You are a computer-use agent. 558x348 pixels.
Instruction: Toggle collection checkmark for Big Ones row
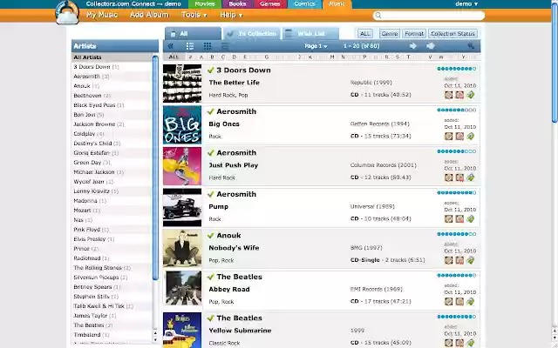(211, 111)
